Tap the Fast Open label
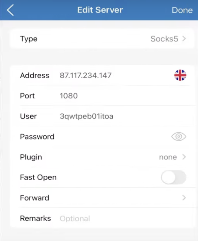Image resolution: width=198 pixels, height=241 pixels. point(38,177)
